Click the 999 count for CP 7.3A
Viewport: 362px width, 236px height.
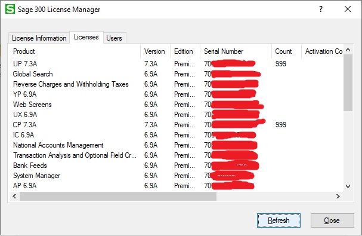[x=281, y=125]
